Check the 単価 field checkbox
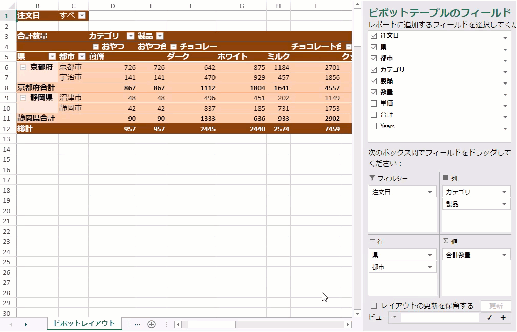Image resolution: width=517 pixels, height=332 pixels. [x=374, y=103]
